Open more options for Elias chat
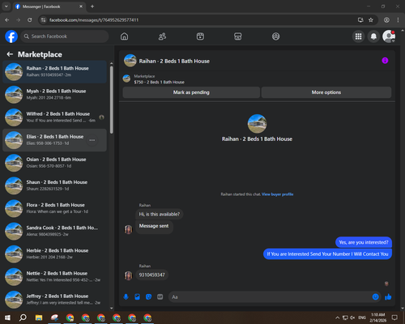This screenshot has width=405, height=324. coord(92,140)
